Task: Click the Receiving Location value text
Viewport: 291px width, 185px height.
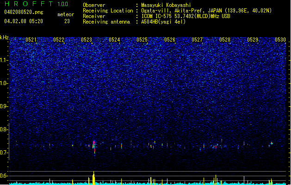Action: coord(206,11)
